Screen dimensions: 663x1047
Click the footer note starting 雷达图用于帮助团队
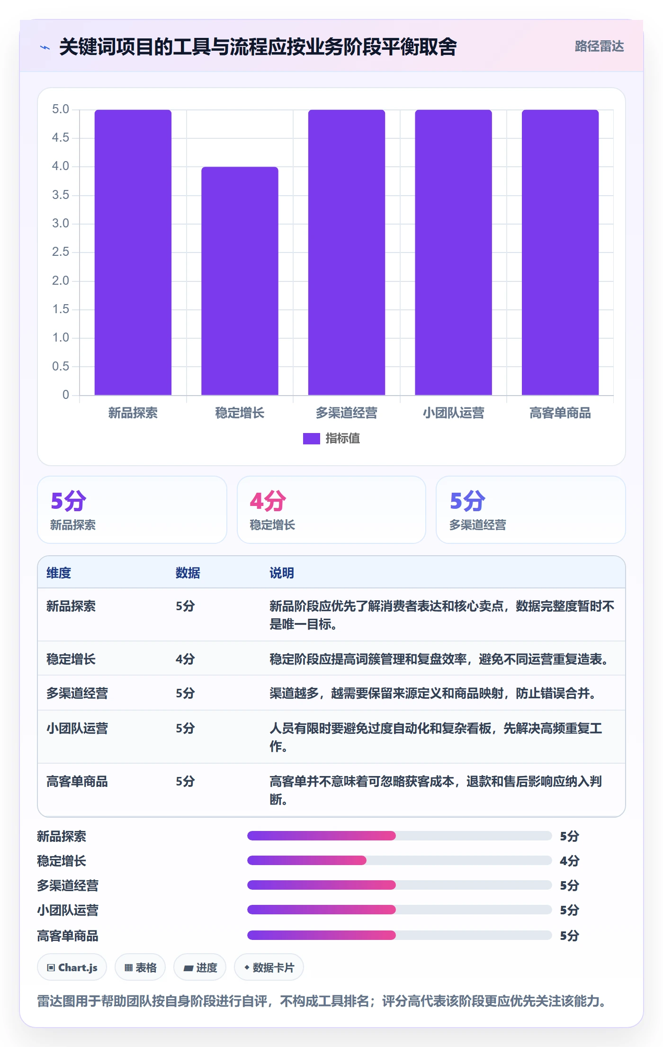(322, 1001)
